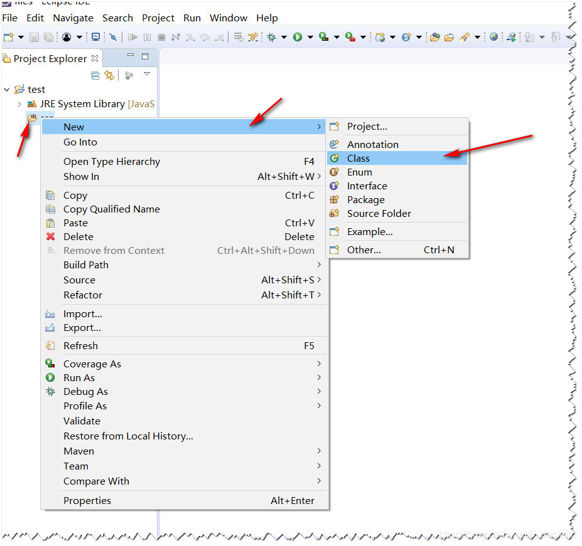Open dropdown arrow beside the Debug bug

(x=284, y=37)
